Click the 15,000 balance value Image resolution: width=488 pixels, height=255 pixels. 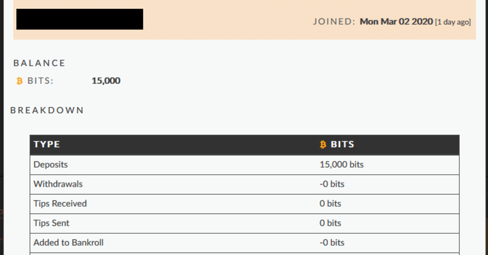tap(106, 81)
